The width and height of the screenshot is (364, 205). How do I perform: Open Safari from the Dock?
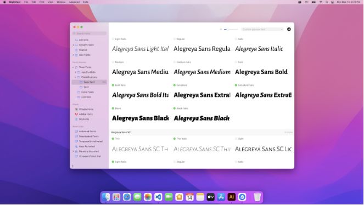tap(127, 197)
